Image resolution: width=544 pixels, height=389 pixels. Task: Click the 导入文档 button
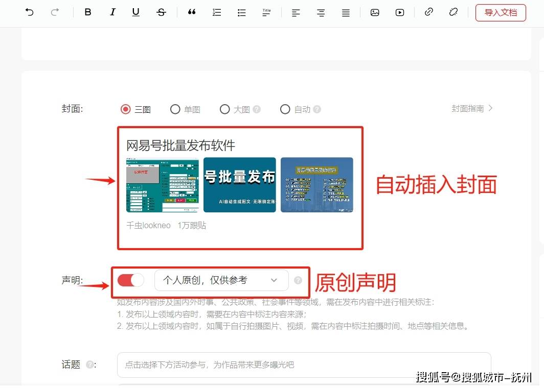501,12
